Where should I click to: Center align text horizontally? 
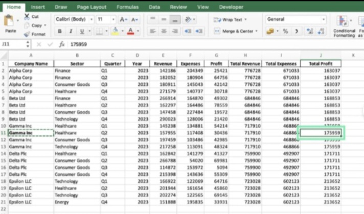164,31
